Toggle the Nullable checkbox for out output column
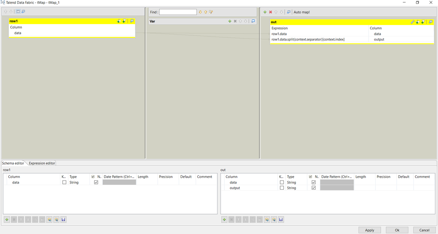 (313, 188)
